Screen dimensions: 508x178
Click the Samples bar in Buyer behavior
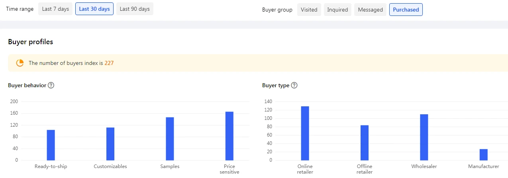pos(170,139)
